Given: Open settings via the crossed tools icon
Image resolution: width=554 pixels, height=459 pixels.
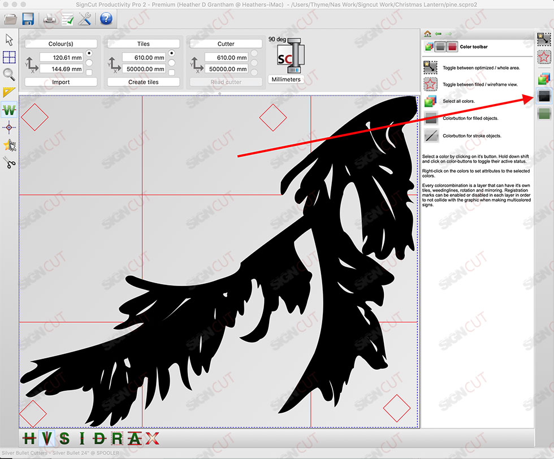Looking at the screenshot, I should [x=84, y=19].
